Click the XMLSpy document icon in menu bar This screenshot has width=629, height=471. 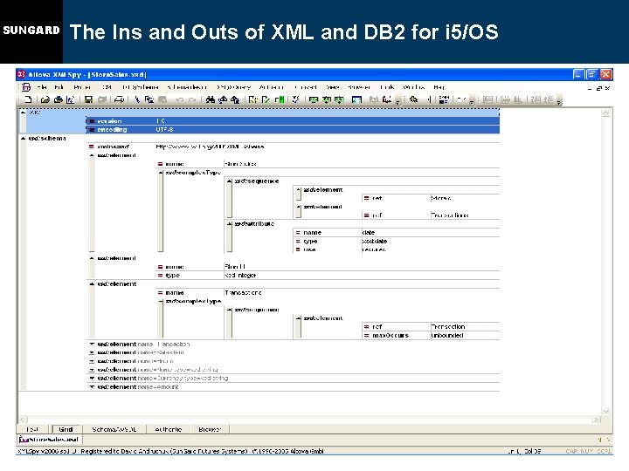pos(26,87)
